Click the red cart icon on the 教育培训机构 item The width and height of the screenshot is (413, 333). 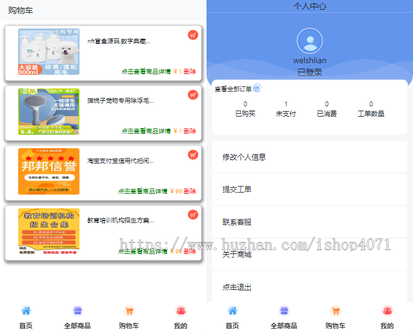click(x=193, y=215)
